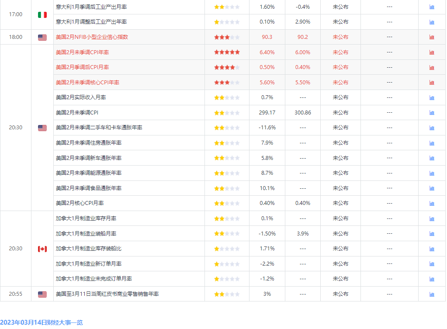
Task: Click the US flag icon at 20:55
Action: click(42, 294)
